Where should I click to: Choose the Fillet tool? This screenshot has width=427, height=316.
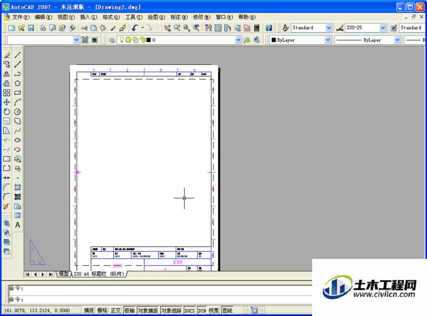coord(7,197)
